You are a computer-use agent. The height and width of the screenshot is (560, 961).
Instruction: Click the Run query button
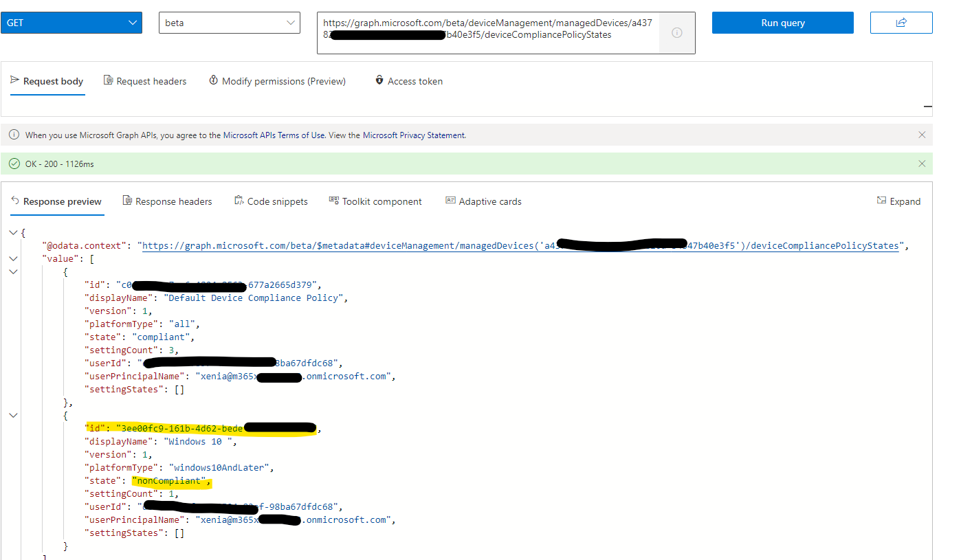(x=782, y=22)
